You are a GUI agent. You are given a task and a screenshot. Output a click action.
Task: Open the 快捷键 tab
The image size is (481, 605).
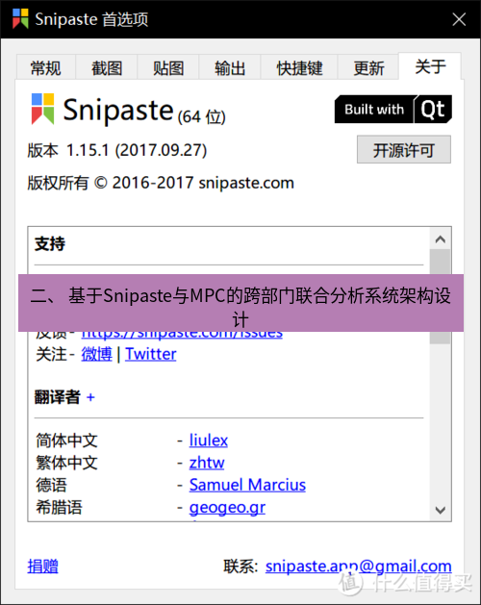(x=299, y=68)
